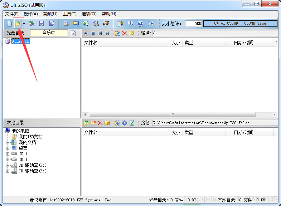Screen dimensions: 281x206
Task: Click Add to image icon in local toolbar
Action: coord(117,123)
